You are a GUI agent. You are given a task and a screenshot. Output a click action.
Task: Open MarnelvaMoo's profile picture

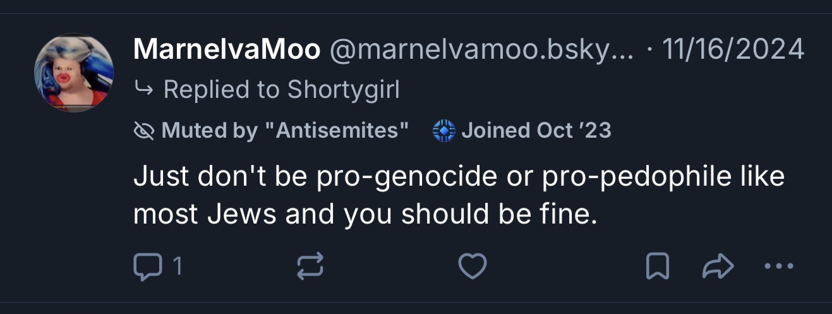click(74, 73)
